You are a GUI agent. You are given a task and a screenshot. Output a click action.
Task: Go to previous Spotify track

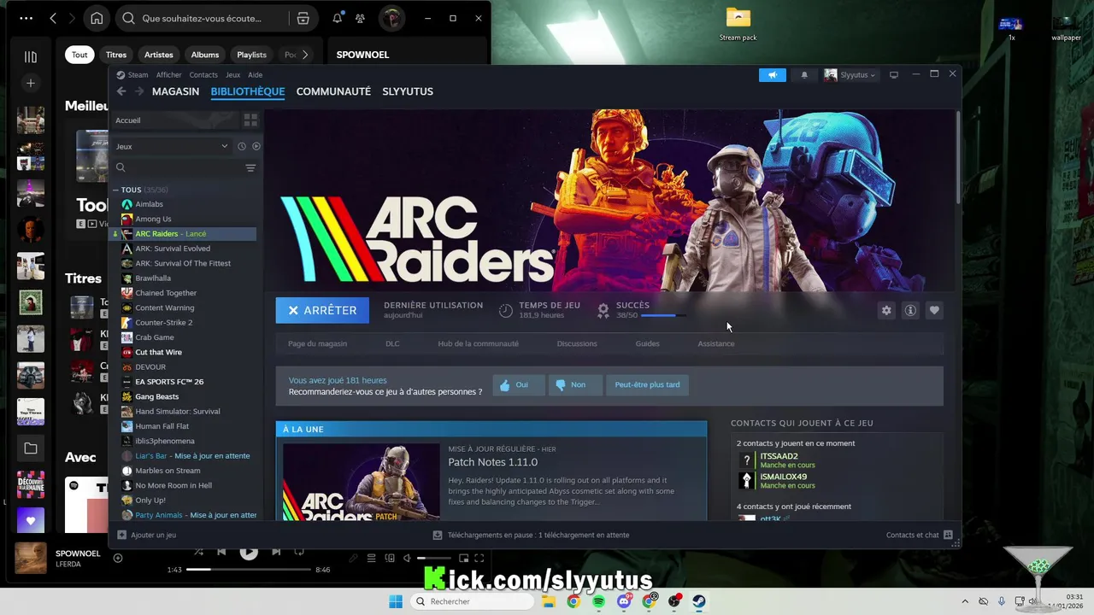click(221, 552)
